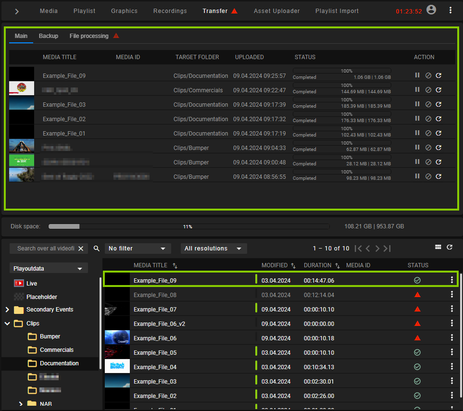Clear the search field with the X

[81, 249]
